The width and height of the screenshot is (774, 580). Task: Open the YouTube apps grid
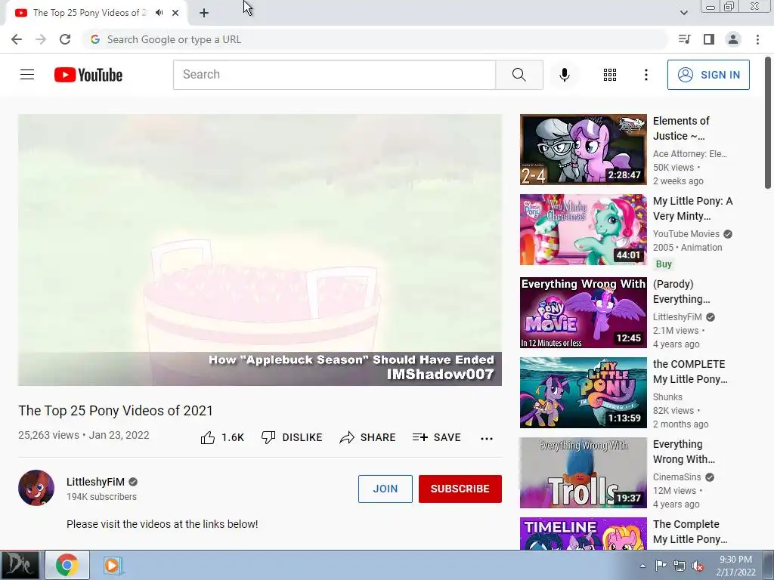(x=610, y=75)
